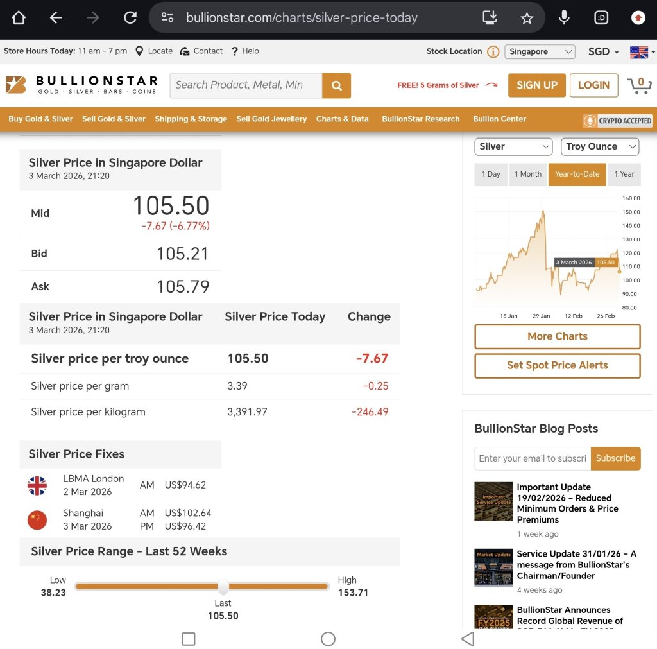Open Buy Gold & Silver menu
This screenshot has height=649, width=657.
40,119
